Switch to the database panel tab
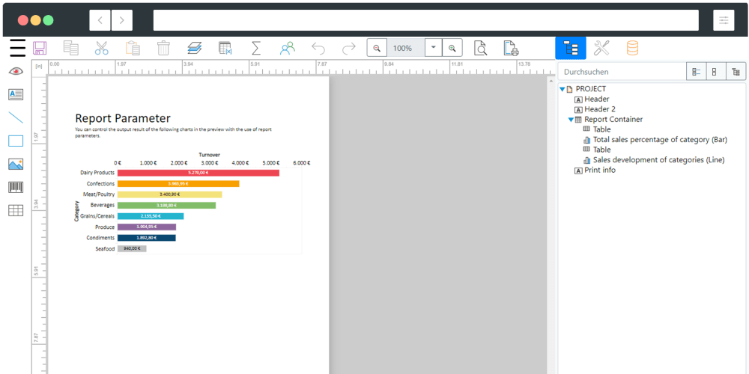 pos(632,48)
